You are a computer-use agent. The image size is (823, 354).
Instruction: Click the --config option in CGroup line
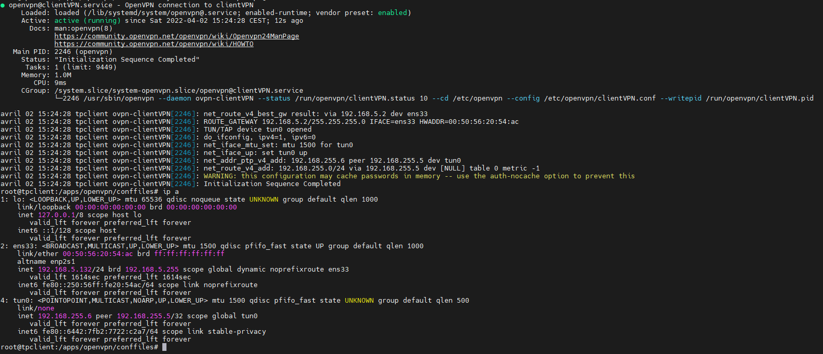click(x=523, y=98)
